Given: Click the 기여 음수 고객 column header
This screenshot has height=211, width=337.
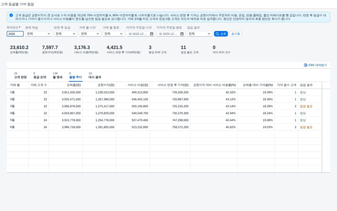Looking at the screenshot, I should coord(286,85).
